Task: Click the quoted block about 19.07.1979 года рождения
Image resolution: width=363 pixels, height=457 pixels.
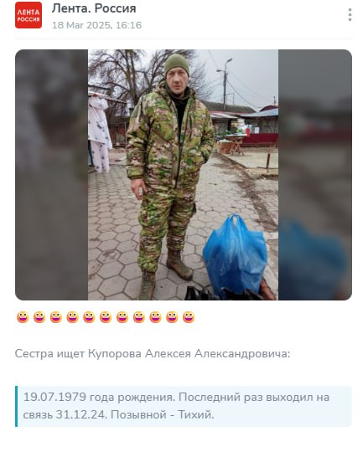Action: click(x=184, y=406)
